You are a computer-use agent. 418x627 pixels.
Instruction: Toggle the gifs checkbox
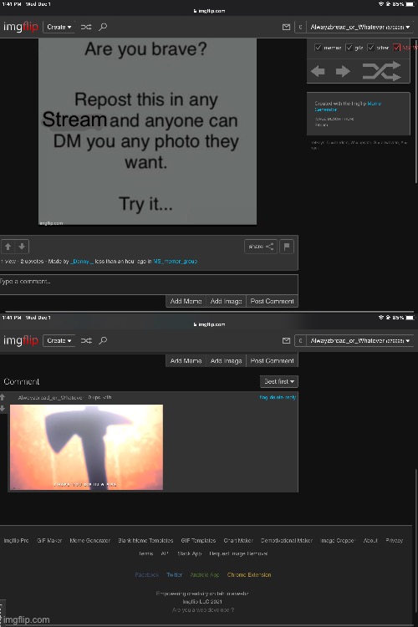[349, 48]
